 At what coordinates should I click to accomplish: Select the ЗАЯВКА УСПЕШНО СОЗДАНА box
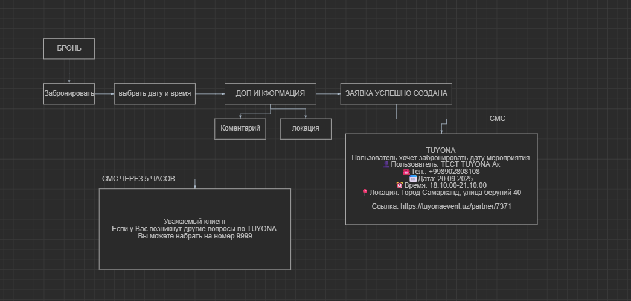[x=396, y=93]
